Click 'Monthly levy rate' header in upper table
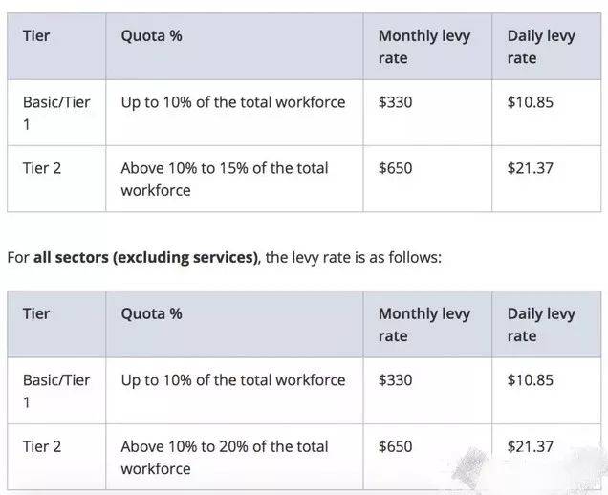 tap(423, 47)
